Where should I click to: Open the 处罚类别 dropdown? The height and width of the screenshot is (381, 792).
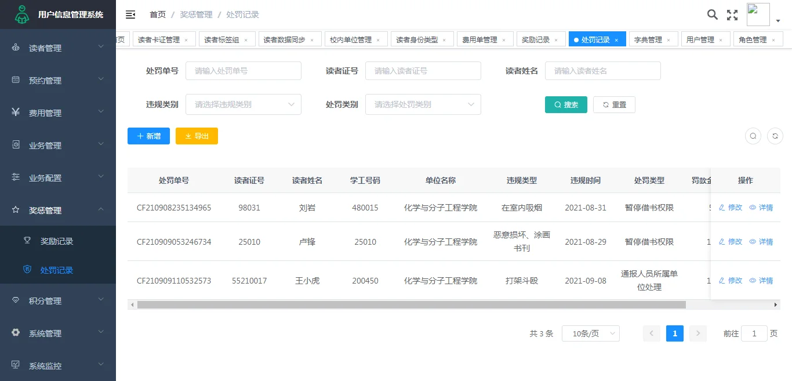click(x=423, y=104)
